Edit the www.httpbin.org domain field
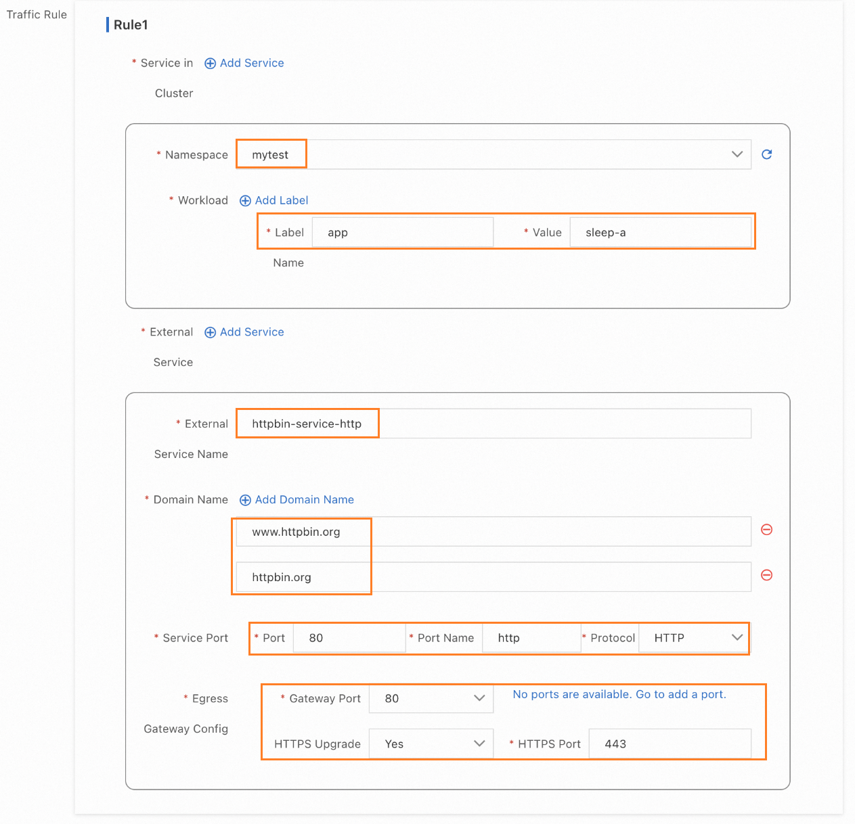This screenshot has height=824, width=855. [x=494, y=532]
